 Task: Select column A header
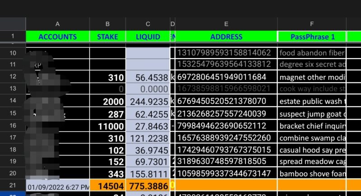[x=57, y=23]
